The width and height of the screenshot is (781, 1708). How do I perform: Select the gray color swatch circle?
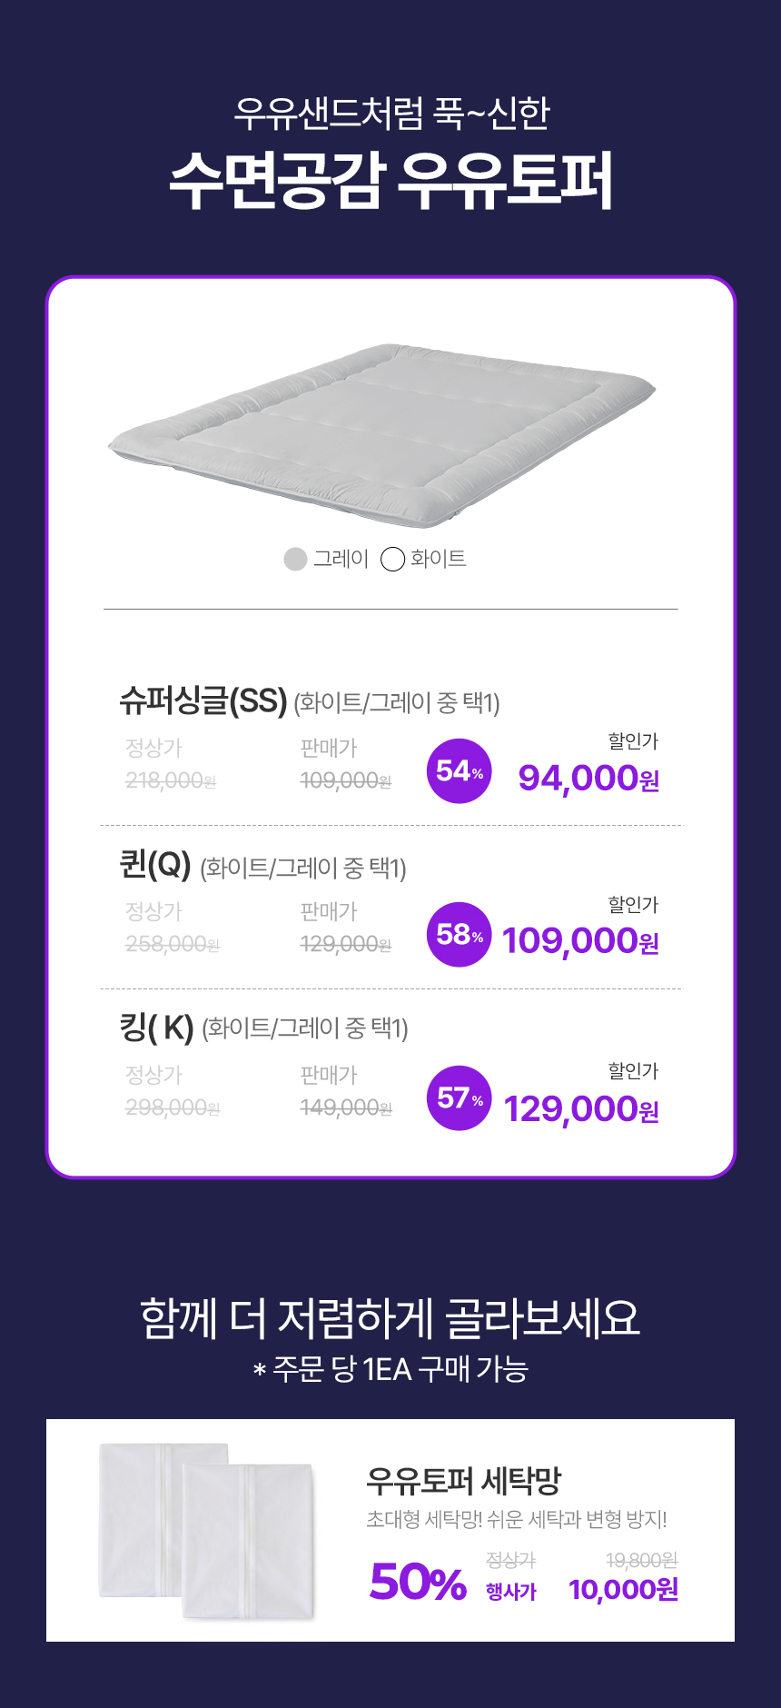295,559
